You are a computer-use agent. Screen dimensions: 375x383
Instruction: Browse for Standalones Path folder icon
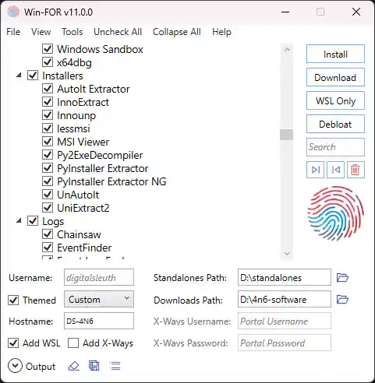click(342, 277)
